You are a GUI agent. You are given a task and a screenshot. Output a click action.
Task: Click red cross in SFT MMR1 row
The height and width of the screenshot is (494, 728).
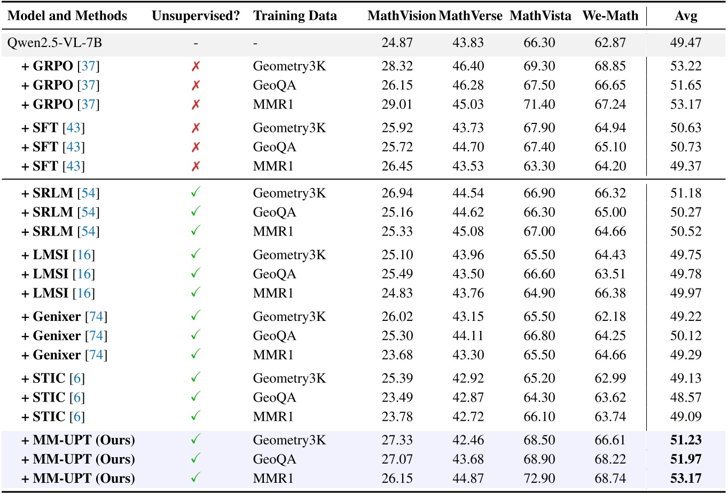pos(196,167)
